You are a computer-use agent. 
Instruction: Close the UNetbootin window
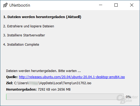click(x=132, y=5)
